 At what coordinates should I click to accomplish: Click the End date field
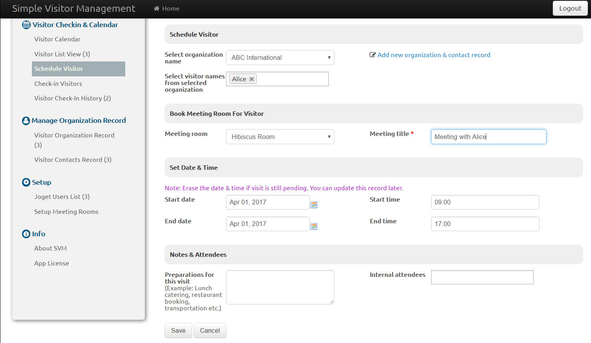268,224
